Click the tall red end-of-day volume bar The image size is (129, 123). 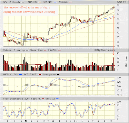(113, 64)
